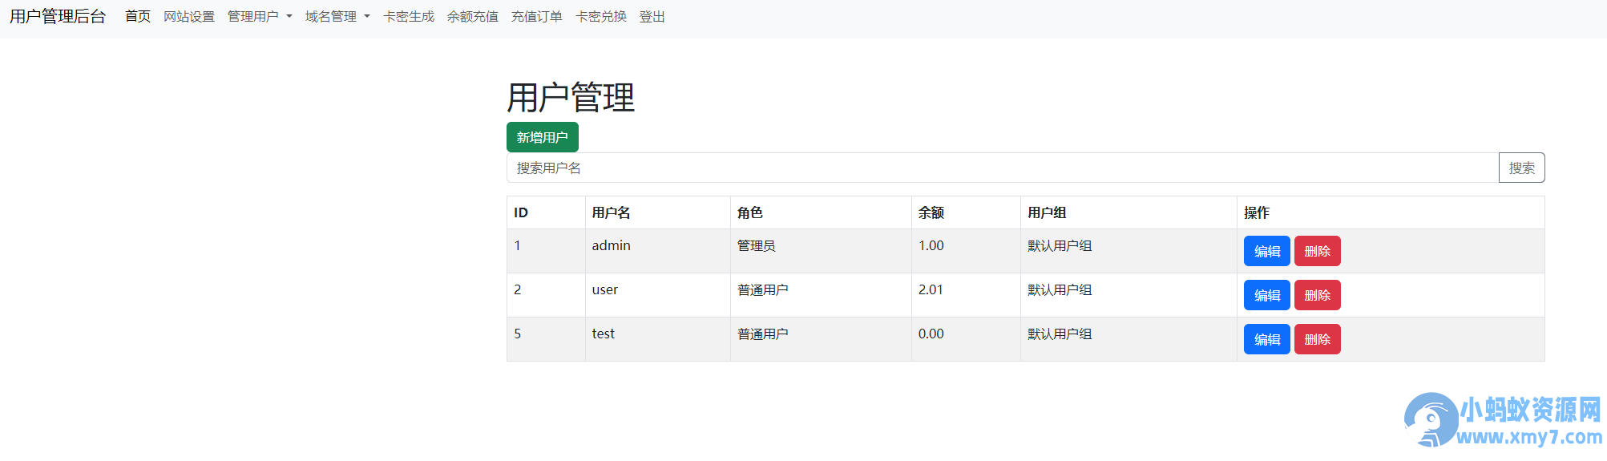The height and width of the screenshot is (461, 1607).
Task: Open the 管理用户 dropdown menu
Action: (x=260, y=17)
